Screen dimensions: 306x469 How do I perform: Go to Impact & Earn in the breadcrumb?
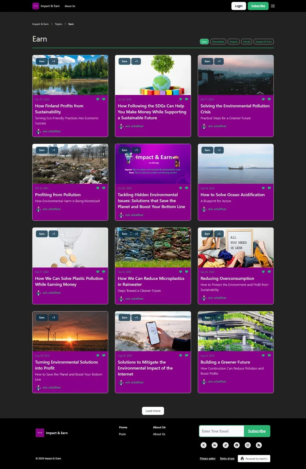point(40,24)
